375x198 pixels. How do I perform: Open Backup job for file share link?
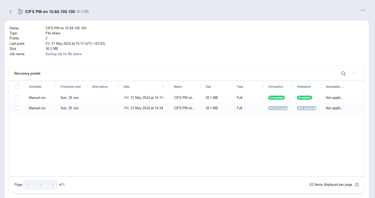click(x=64, y=54)
